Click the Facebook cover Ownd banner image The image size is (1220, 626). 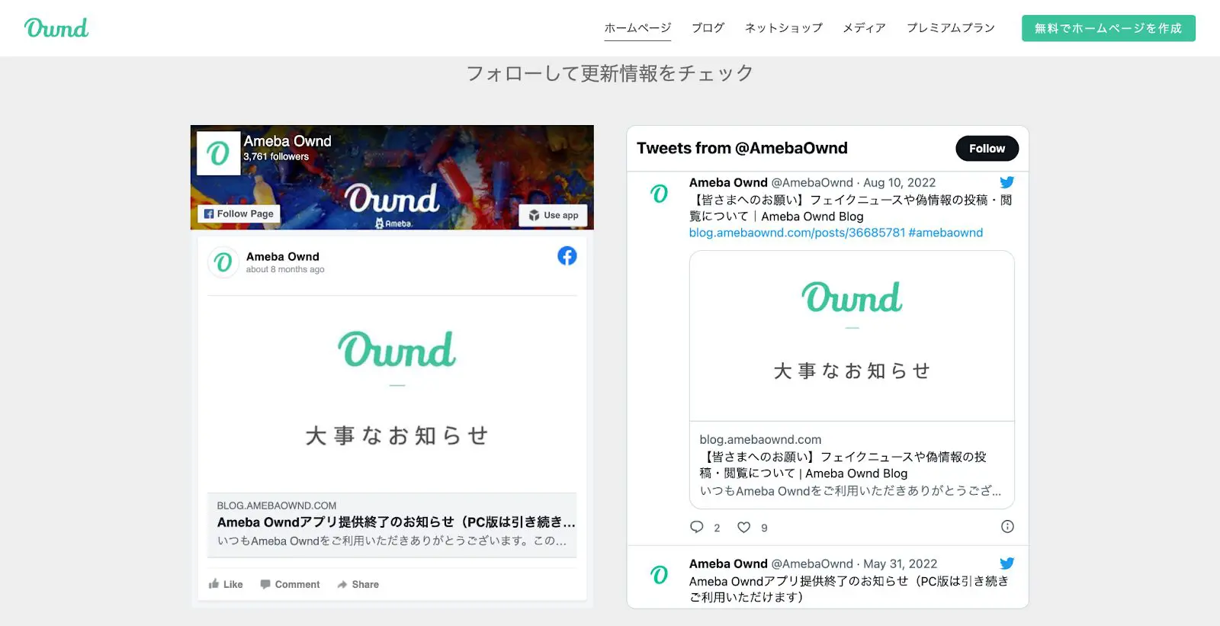(x=392, y=178)
